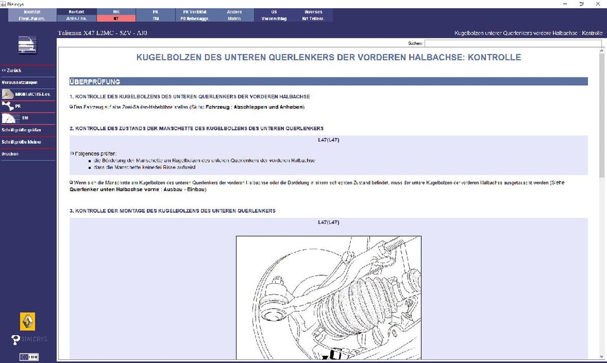Click the yellow Renault logo
Viewport: 607px width, 363px height.
(x=27, y=322)
